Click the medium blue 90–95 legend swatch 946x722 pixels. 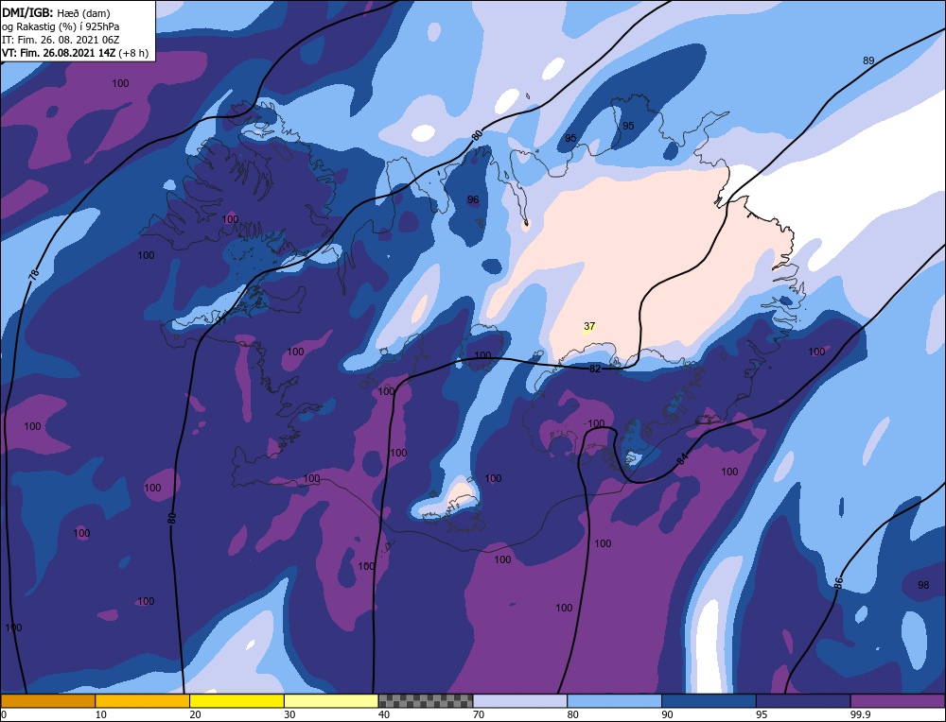click(709, 701)
